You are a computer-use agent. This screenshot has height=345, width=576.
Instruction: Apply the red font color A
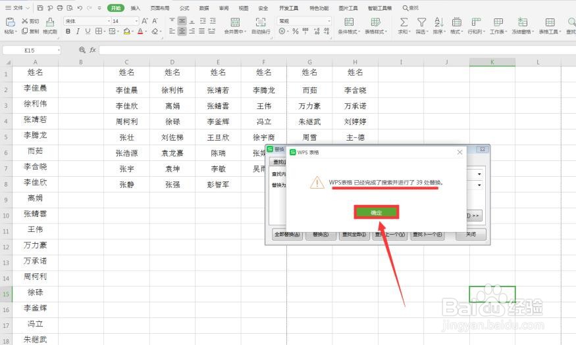140,32
